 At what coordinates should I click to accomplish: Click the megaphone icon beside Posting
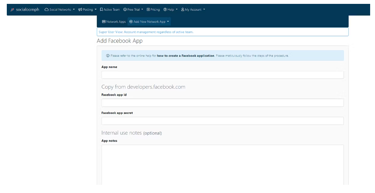pos(80,10)
